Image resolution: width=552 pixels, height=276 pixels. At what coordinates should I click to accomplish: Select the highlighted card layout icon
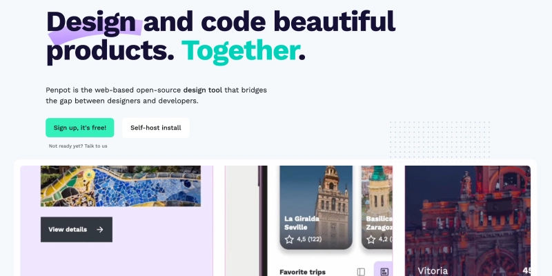384,272
